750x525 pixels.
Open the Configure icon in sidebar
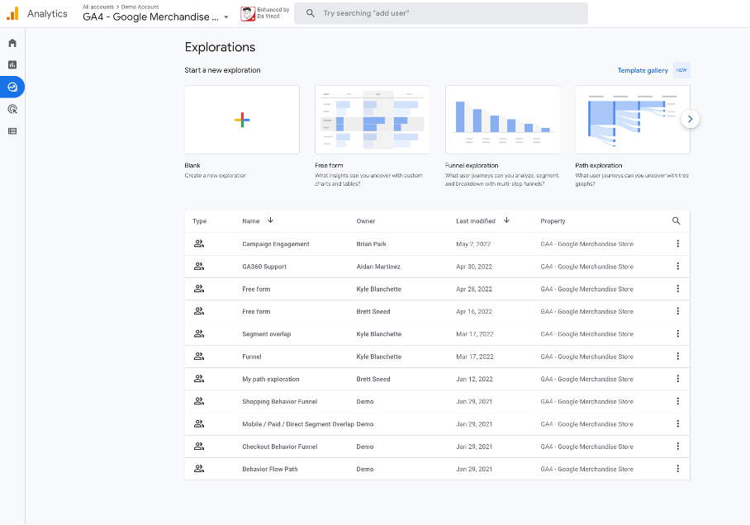point(12,130)
